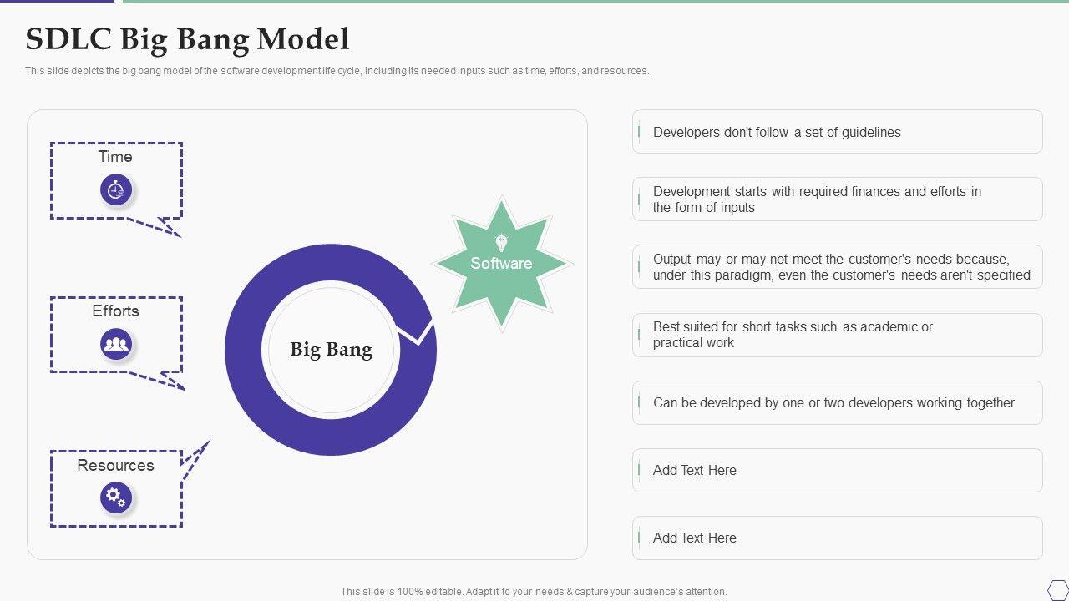Click the lightbulb icon above Software
The image size is (1069, 601).
click(x=501, y=243)
